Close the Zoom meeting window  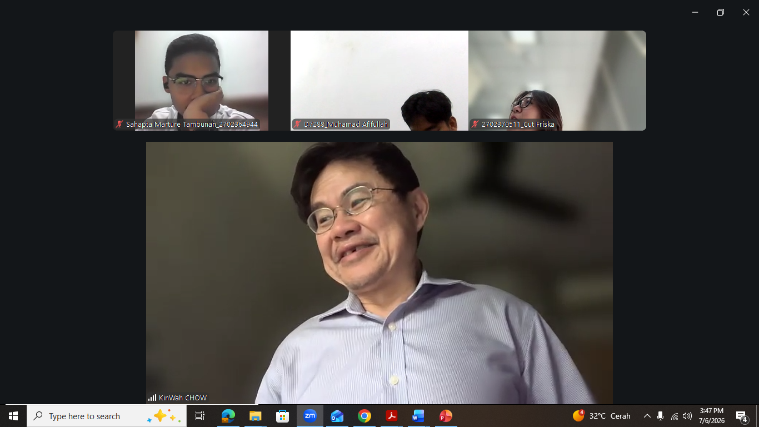[746, 12]
